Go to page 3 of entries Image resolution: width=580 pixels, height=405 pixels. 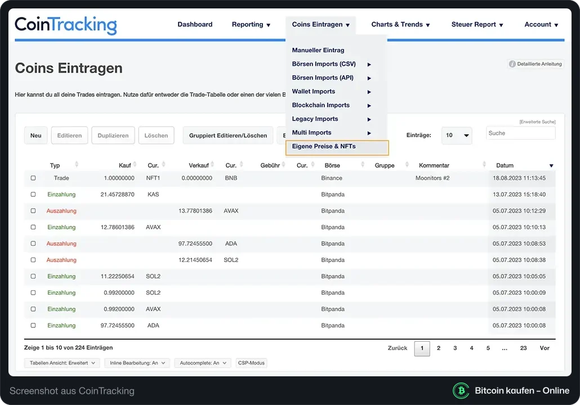point(455,348)
